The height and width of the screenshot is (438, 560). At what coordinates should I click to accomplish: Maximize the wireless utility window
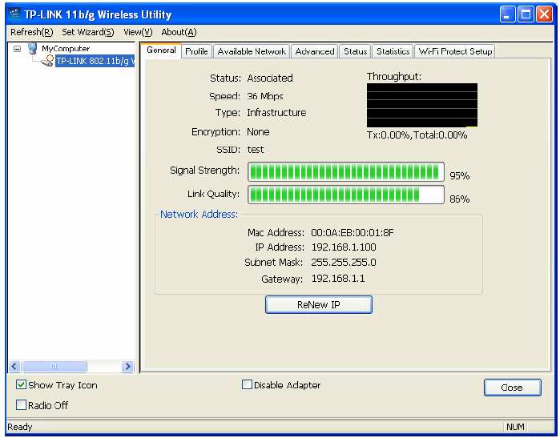[526, 14]
